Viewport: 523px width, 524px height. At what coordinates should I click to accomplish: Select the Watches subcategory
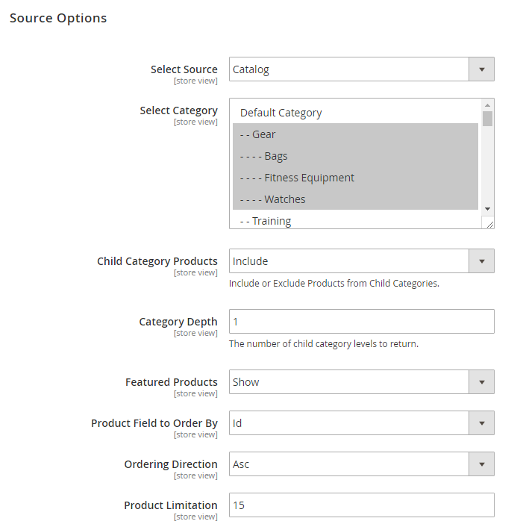[x=355, y=199]
